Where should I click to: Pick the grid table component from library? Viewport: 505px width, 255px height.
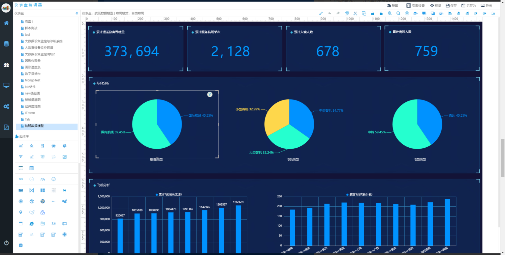click(32, 168)
